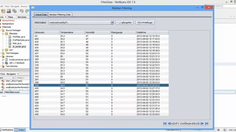Screen dimensions: 236x132
Task: Collapse the filterdata package node
Action: click(x=3, y=33)
